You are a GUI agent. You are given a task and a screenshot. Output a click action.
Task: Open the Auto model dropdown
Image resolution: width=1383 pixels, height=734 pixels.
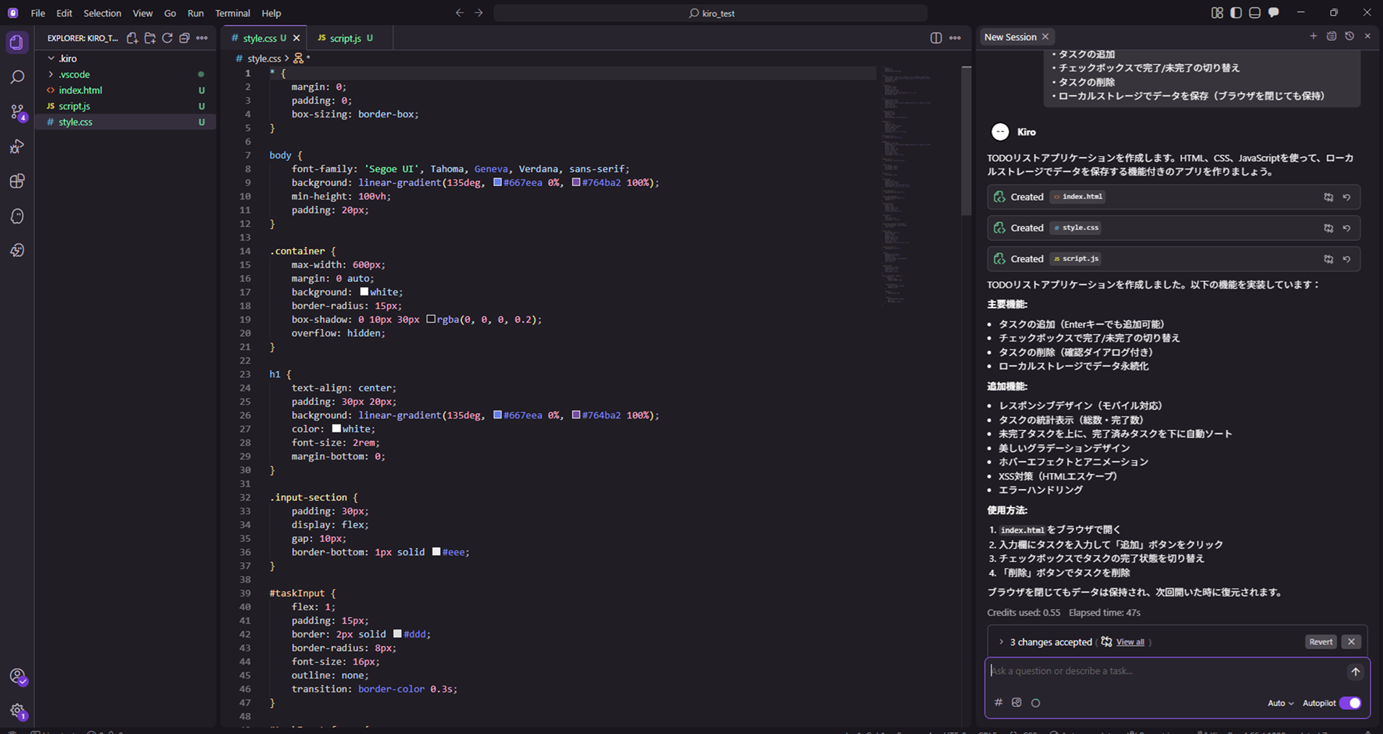point(1280,703)
